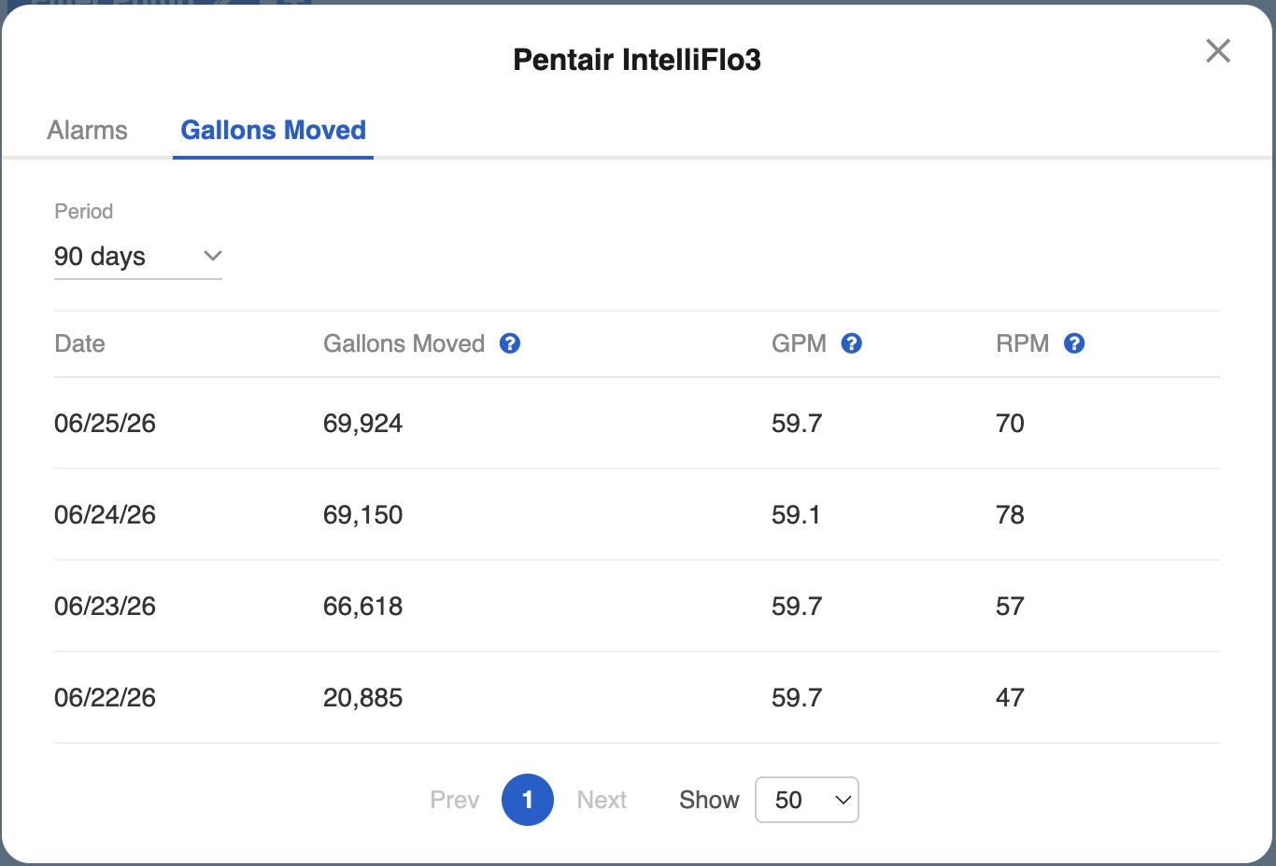Click the RPM value 78
This screenshot has height=866, width=1276.
(1011, 515)
